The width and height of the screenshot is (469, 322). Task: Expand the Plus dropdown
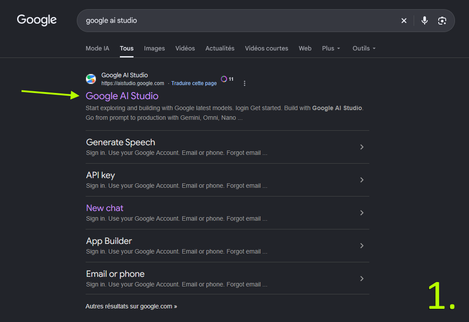pyautogui.click(x=331, y=48)
